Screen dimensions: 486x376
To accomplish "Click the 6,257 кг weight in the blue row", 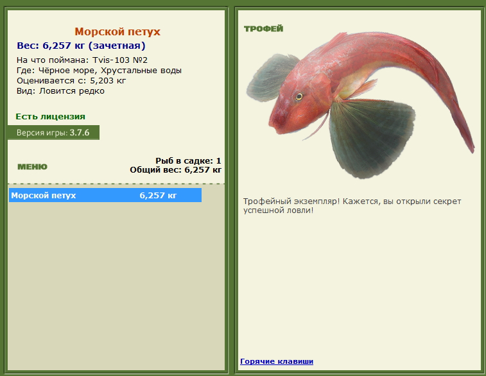I will coord(158,196).
